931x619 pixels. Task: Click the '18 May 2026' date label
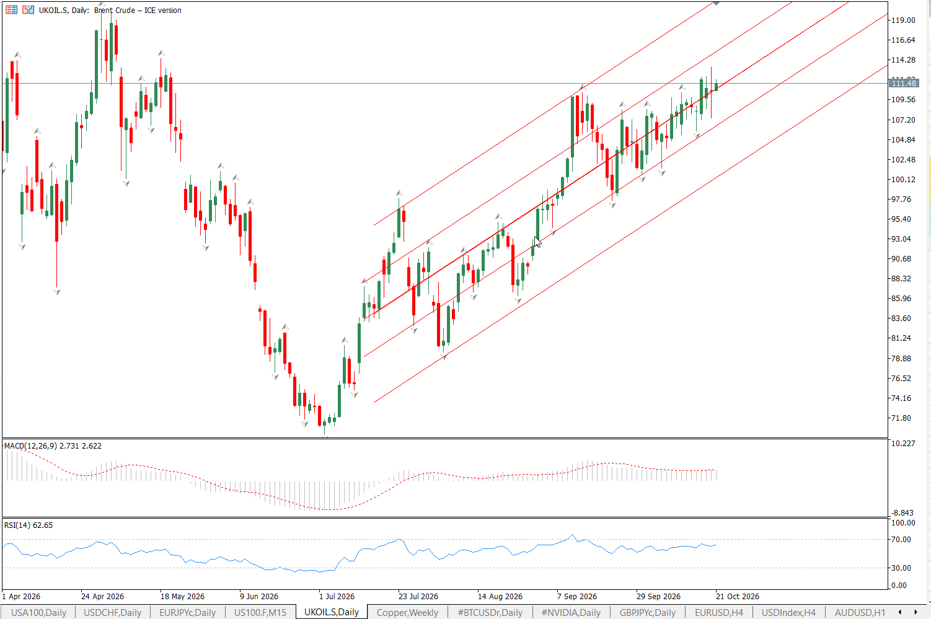[182, 597]
